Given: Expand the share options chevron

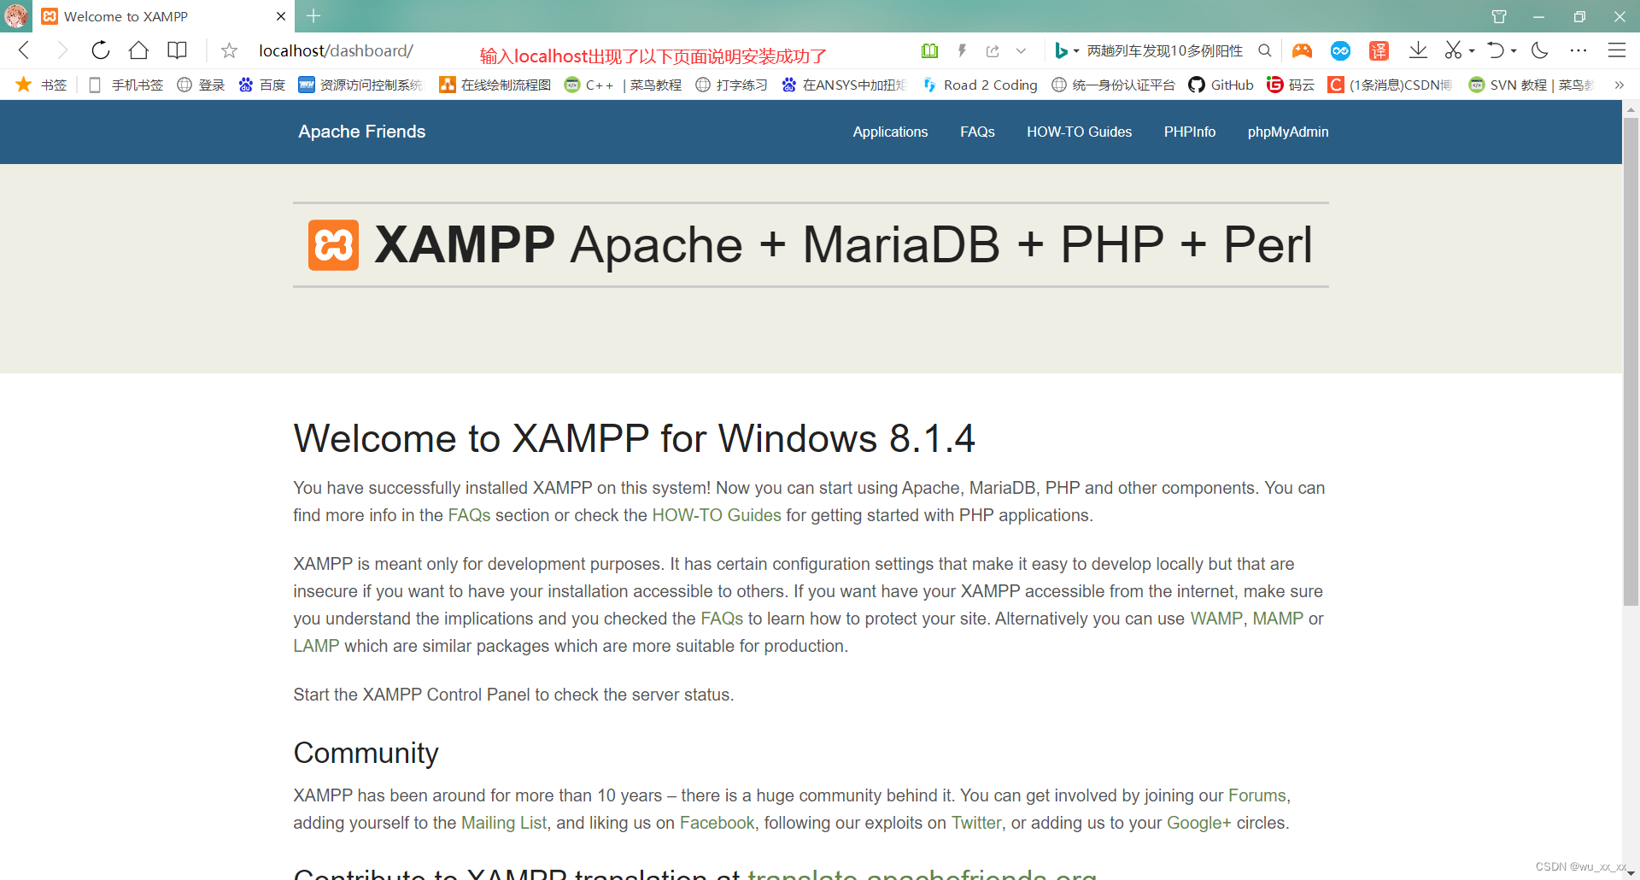Looking at the screenshot, I should [1022, 50].
